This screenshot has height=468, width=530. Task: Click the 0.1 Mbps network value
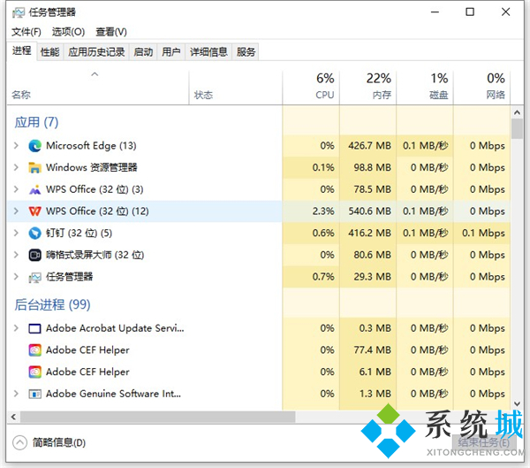484,233
